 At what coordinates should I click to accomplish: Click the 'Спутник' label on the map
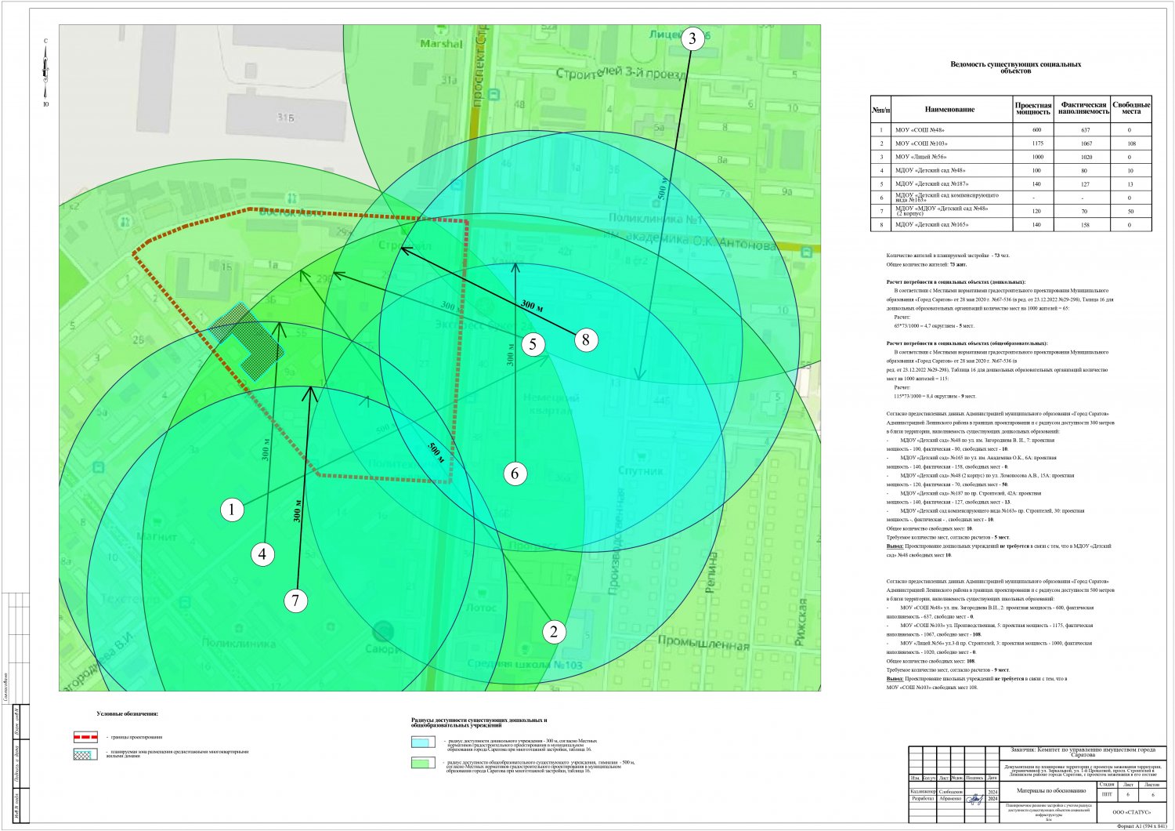(641, 471)
